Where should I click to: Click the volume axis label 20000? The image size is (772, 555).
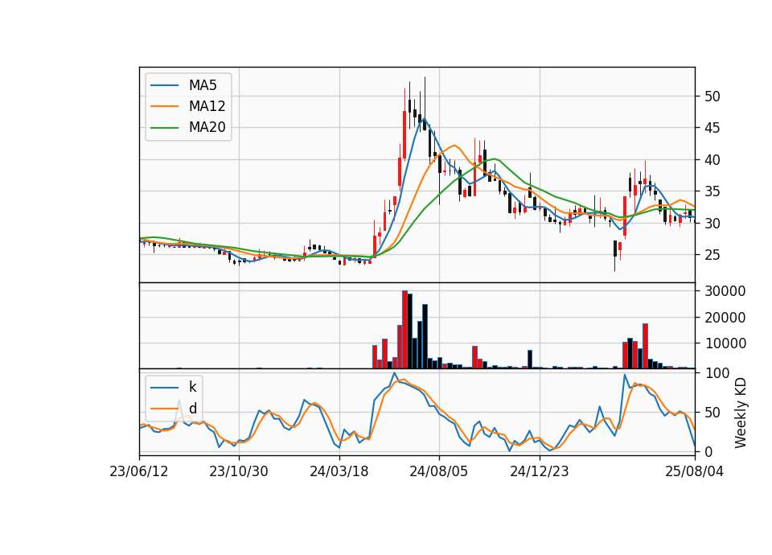(725, 318)
